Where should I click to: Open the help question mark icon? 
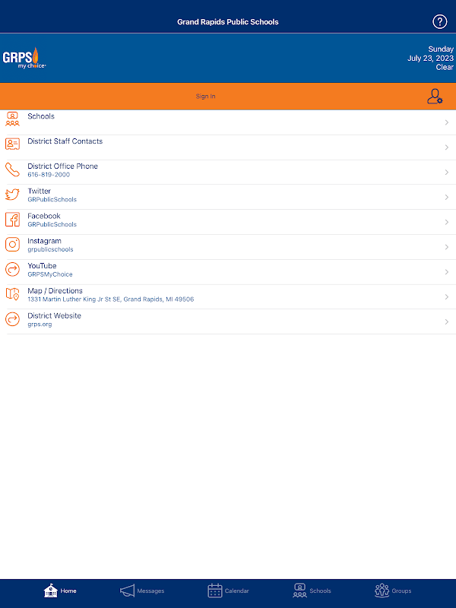tap(440, 22)
